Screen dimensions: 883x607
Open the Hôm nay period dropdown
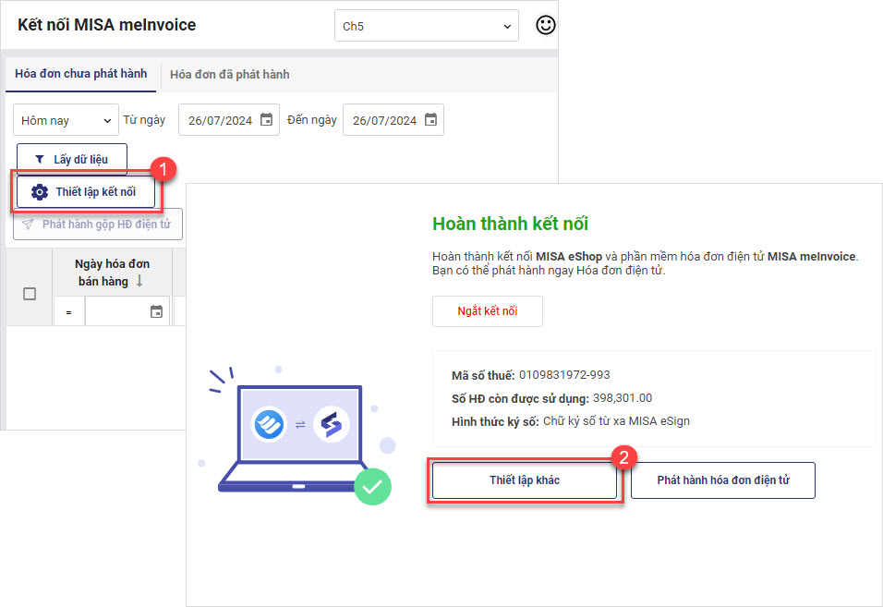point(66,120)
